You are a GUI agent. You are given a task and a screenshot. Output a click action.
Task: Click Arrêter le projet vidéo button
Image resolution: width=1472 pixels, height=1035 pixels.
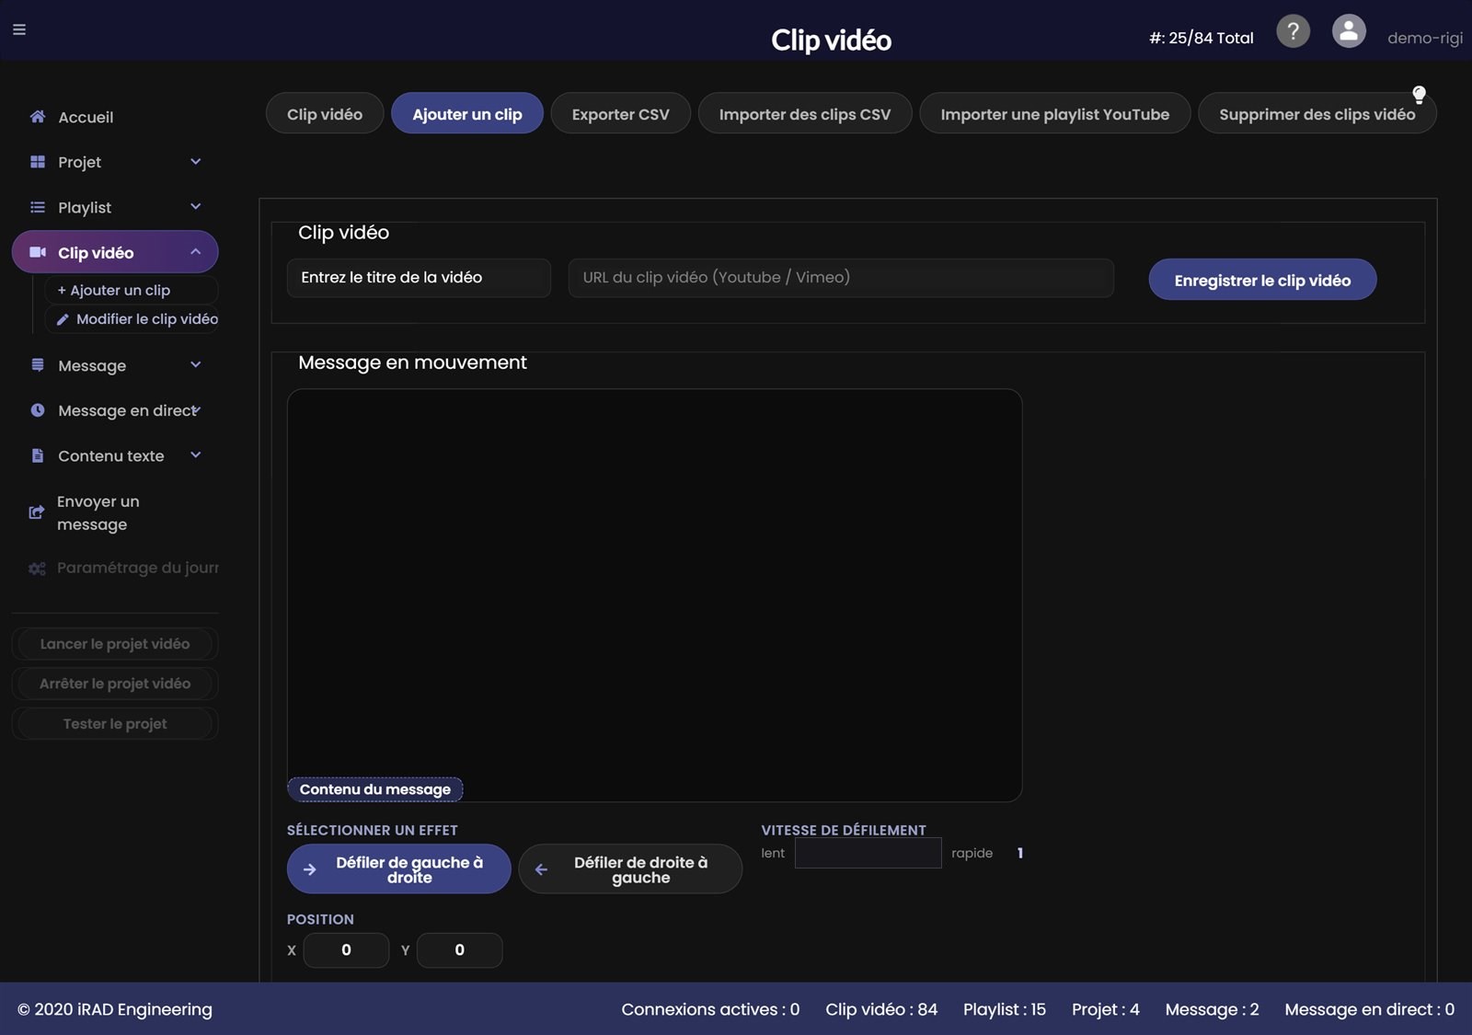click(x=115, y=684)
